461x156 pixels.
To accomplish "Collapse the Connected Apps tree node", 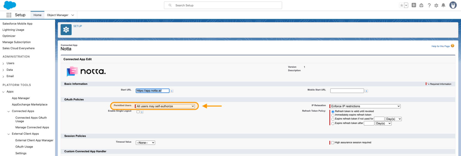I will pos(8,111).
